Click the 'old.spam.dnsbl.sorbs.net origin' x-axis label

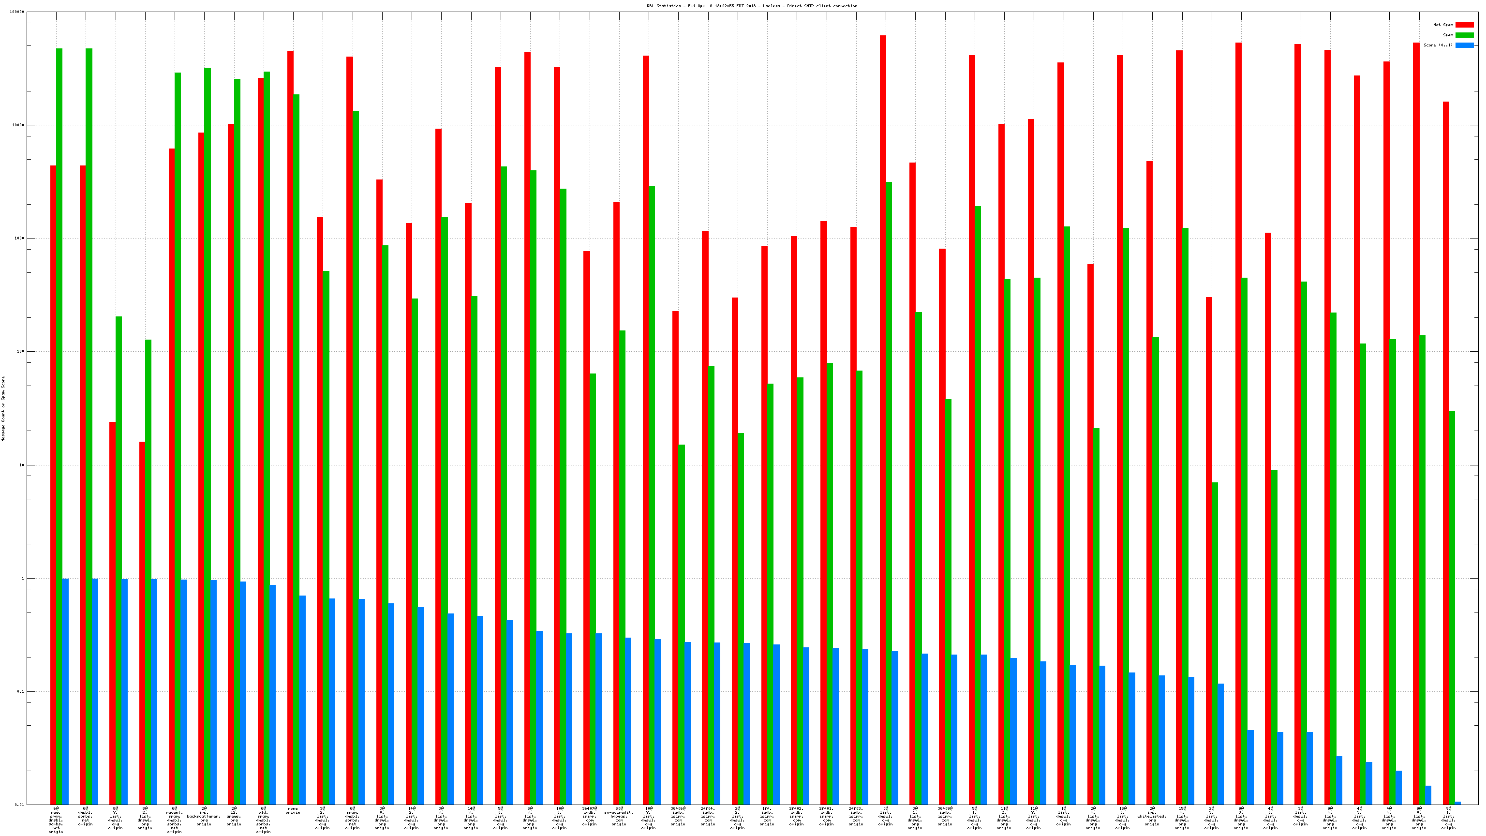point(264,820)
